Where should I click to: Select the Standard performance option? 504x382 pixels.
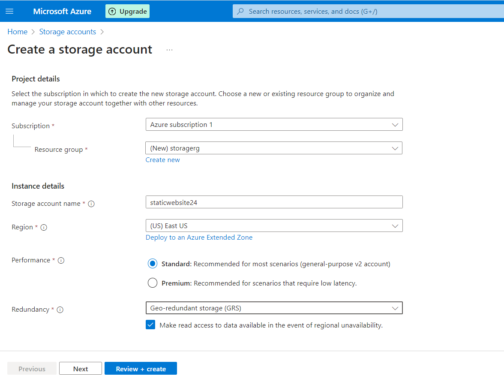pos(153,264)
